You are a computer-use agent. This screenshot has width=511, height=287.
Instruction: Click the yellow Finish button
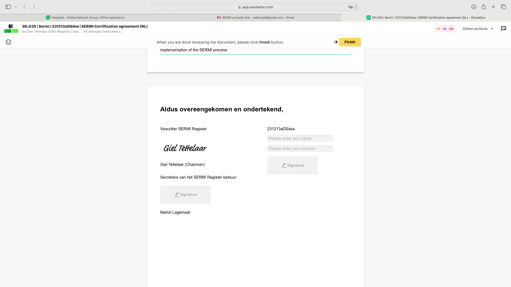pyautogui.click(x=350, y=42)
